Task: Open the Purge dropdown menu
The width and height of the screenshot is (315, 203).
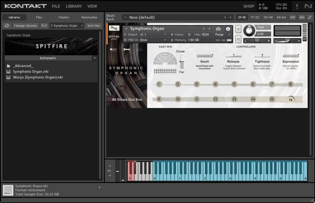Action: coord(222,35)
